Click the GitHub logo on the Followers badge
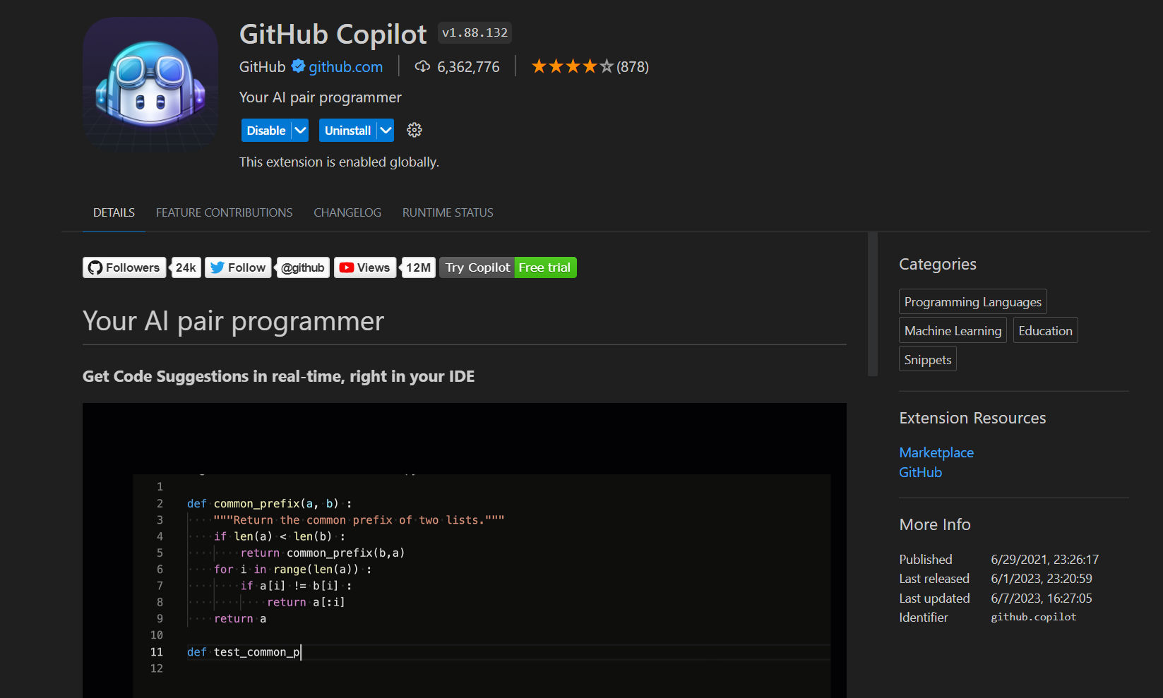This screenshot has height=698, width=1163. [95, 267]
